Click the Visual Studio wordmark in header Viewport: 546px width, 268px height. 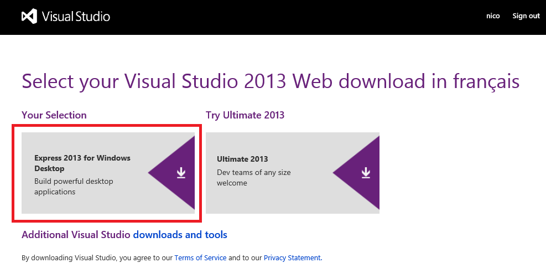[x=76, y=17]
